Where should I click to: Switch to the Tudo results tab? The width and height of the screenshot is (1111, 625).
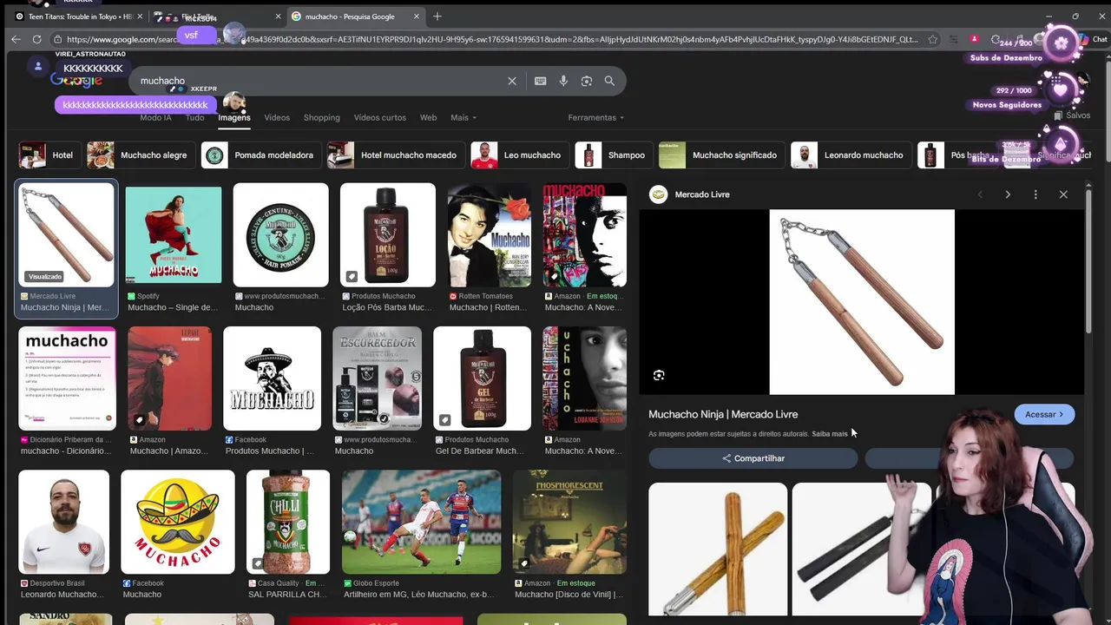195,117
